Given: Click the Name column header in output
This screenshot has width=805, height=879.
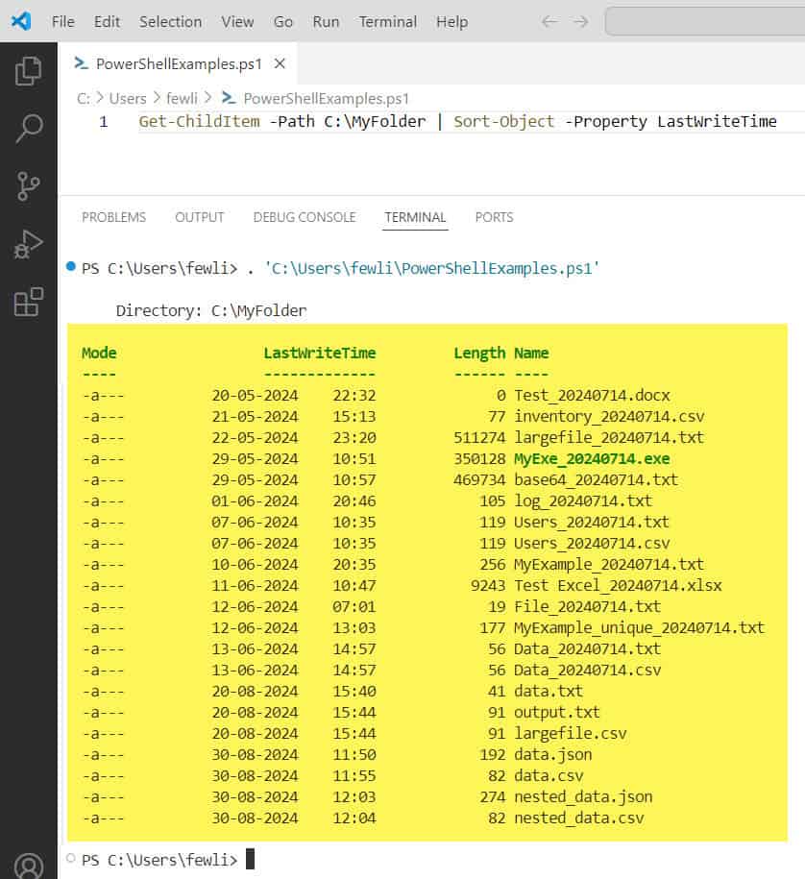Looking at the screenshot, I should pos(531,353).
